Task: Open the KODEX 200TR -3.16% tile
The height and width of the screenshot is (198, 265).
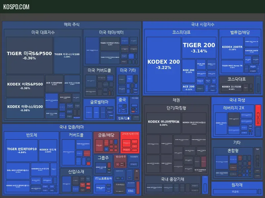Action: [232, 48]
